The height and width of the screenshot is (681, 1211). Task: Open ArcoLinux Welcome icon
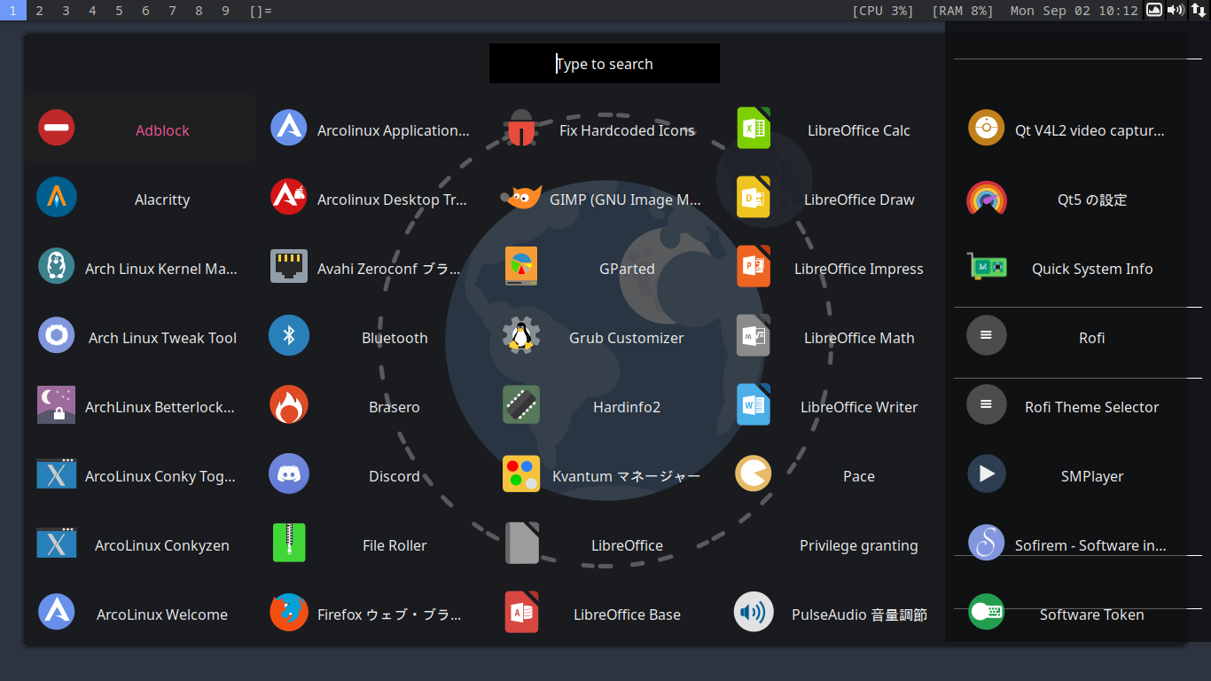click(x=57, y=613)
